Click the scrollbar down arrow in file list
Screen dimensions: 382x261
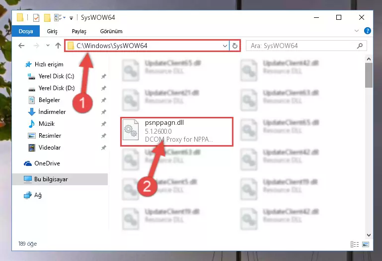pos(369,235)
